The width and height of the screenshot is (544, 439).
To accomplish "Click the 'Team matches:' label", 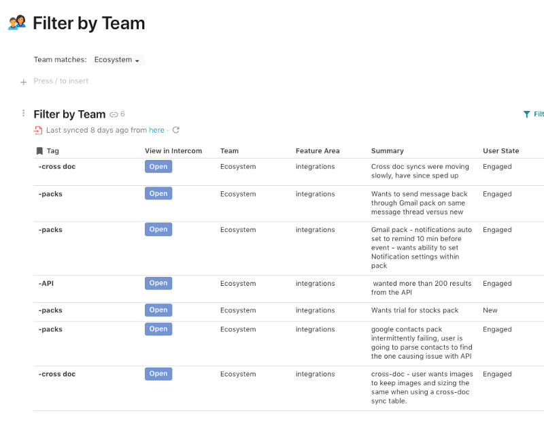I will coord(60,60).
